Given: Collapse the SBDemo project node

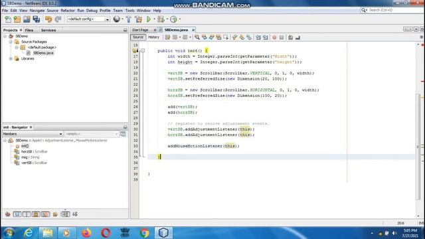Looking at the screenshot, I should pyautogui.click(x=5, y=36).
